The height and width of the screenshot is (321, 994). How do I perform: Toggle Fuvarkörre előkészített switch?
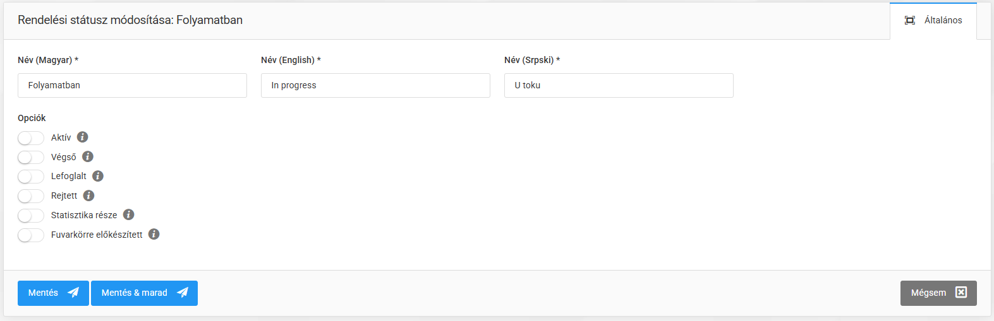(31, 235)
